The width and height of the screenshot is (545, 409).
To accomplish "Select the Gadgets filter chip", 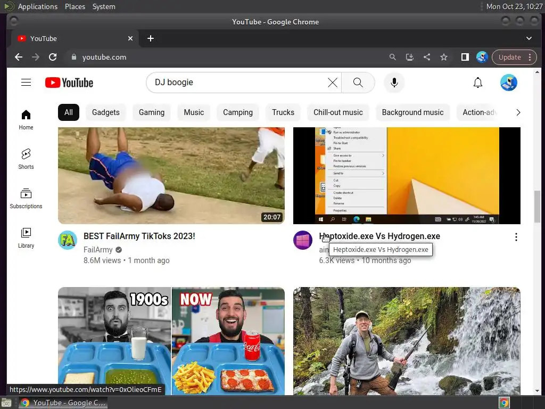I will [x=106, y=112].
